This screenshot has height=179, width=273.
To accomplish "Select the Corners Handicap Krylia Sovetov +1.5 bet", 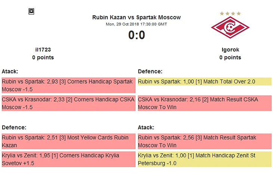I will coord(68,159).
